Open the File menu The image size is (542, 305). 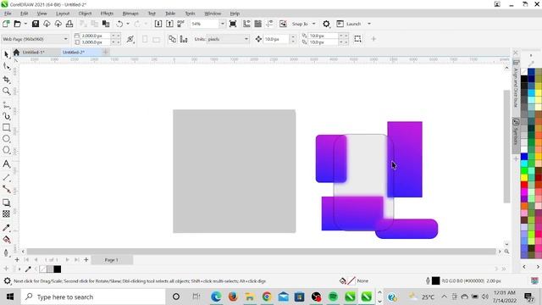[x=8, y=14]
